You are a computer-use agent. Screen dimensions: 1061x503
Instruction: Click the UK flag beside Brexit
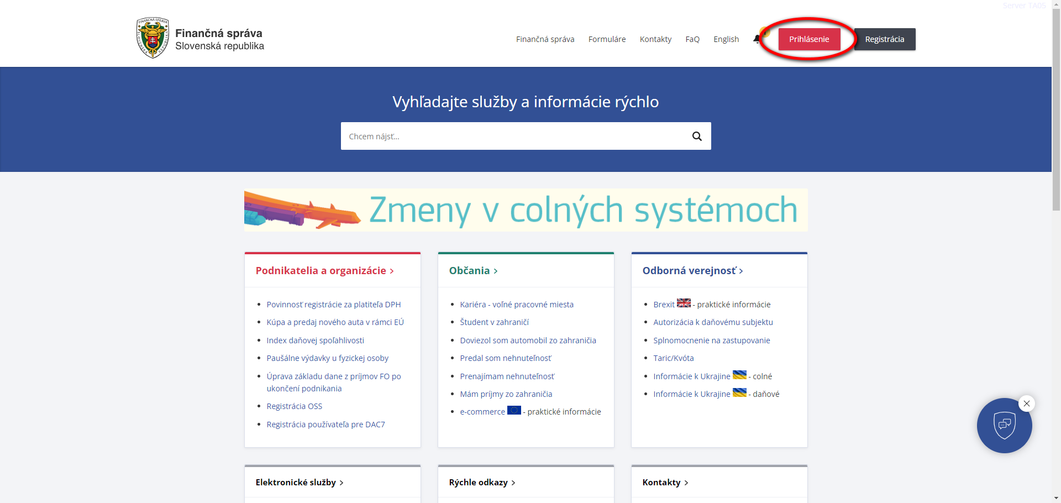point(684,303)
